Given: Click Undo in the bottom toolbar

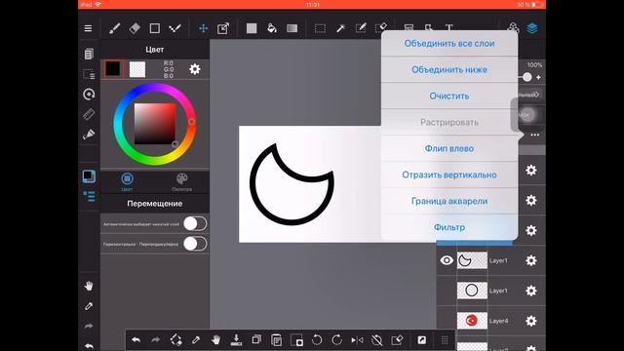Looking at the screenshot, I should point(136,340).
